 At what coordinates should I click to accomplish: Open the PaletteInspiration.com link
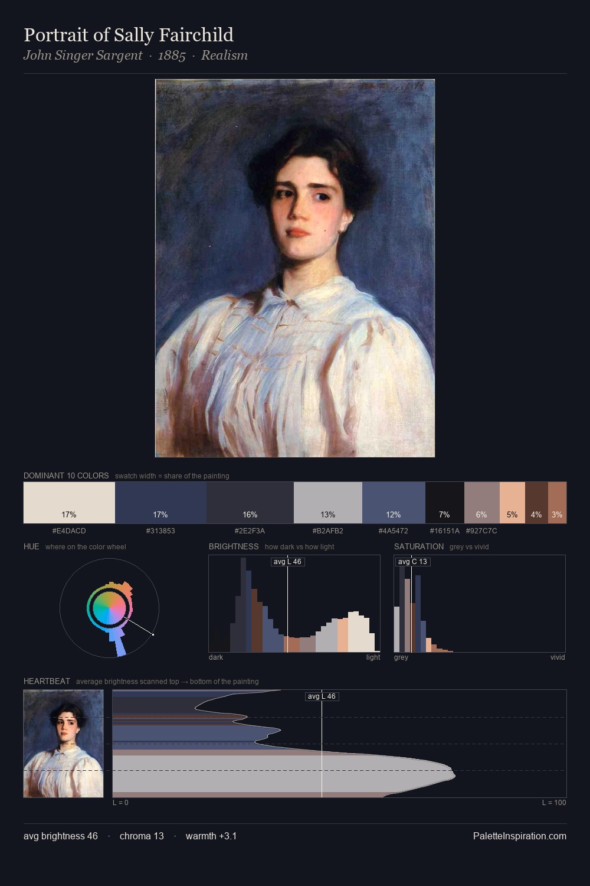520,836
